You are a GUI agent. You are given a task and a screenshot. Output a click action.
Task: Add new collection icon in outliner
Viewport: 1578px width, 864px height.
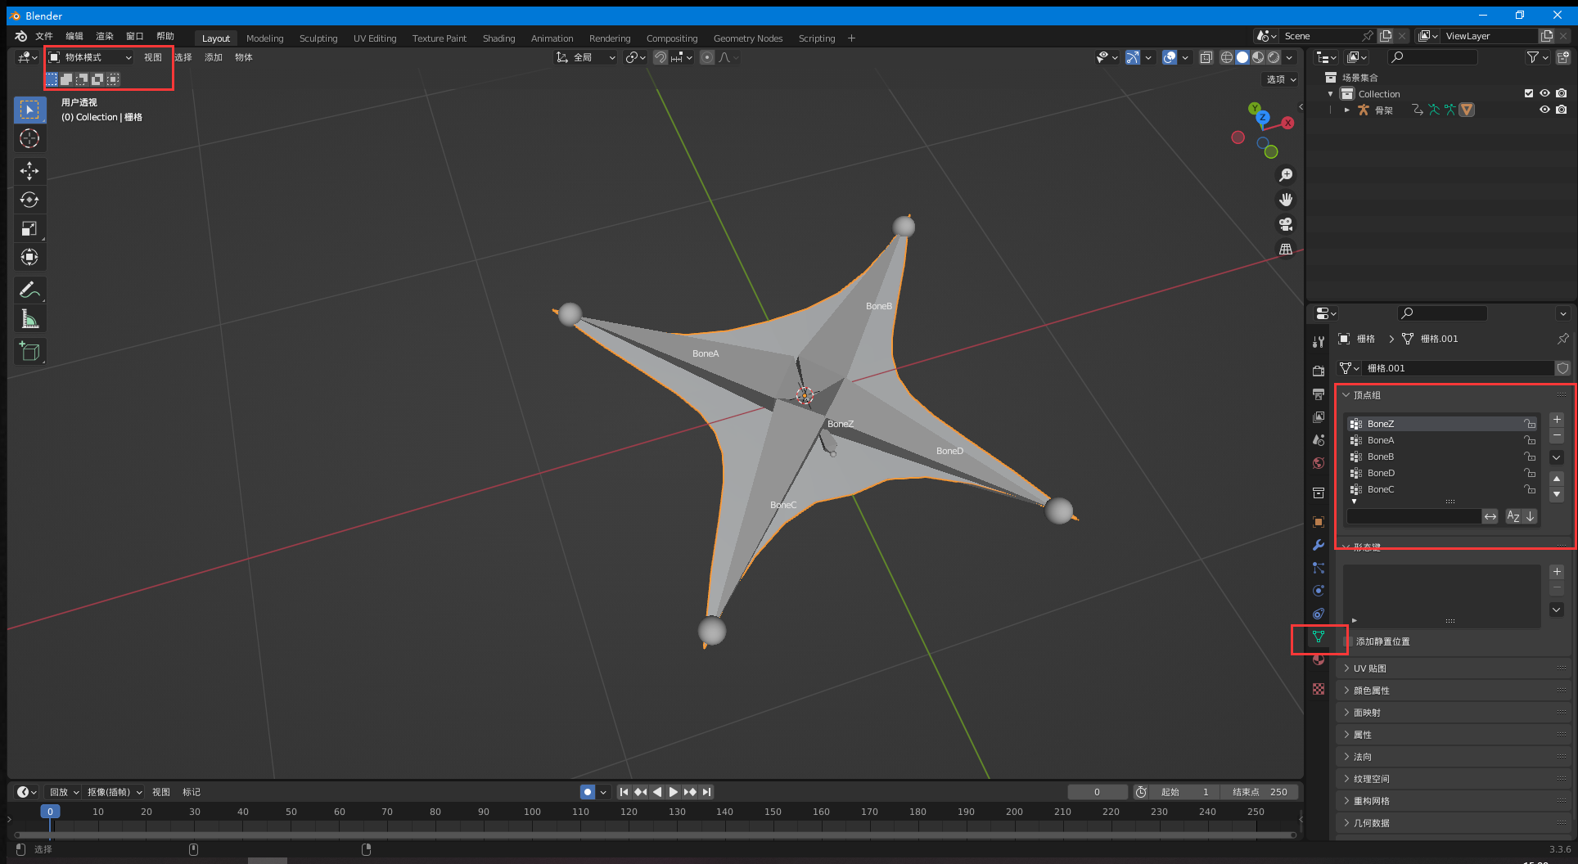click(1563, 57)
